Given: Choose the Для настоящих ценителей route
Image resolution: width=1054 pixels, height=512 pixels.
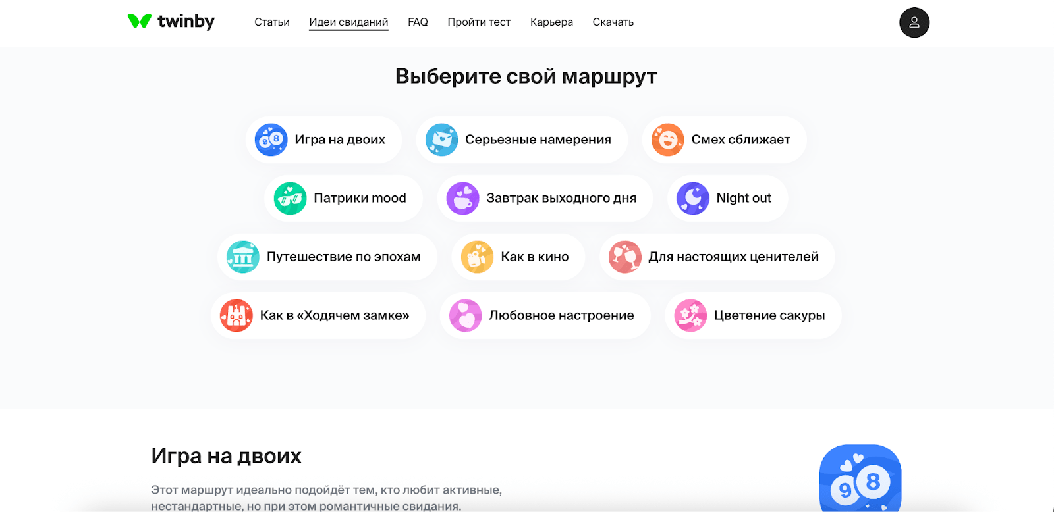Looking at the screenshot, I should click(717, 257).
